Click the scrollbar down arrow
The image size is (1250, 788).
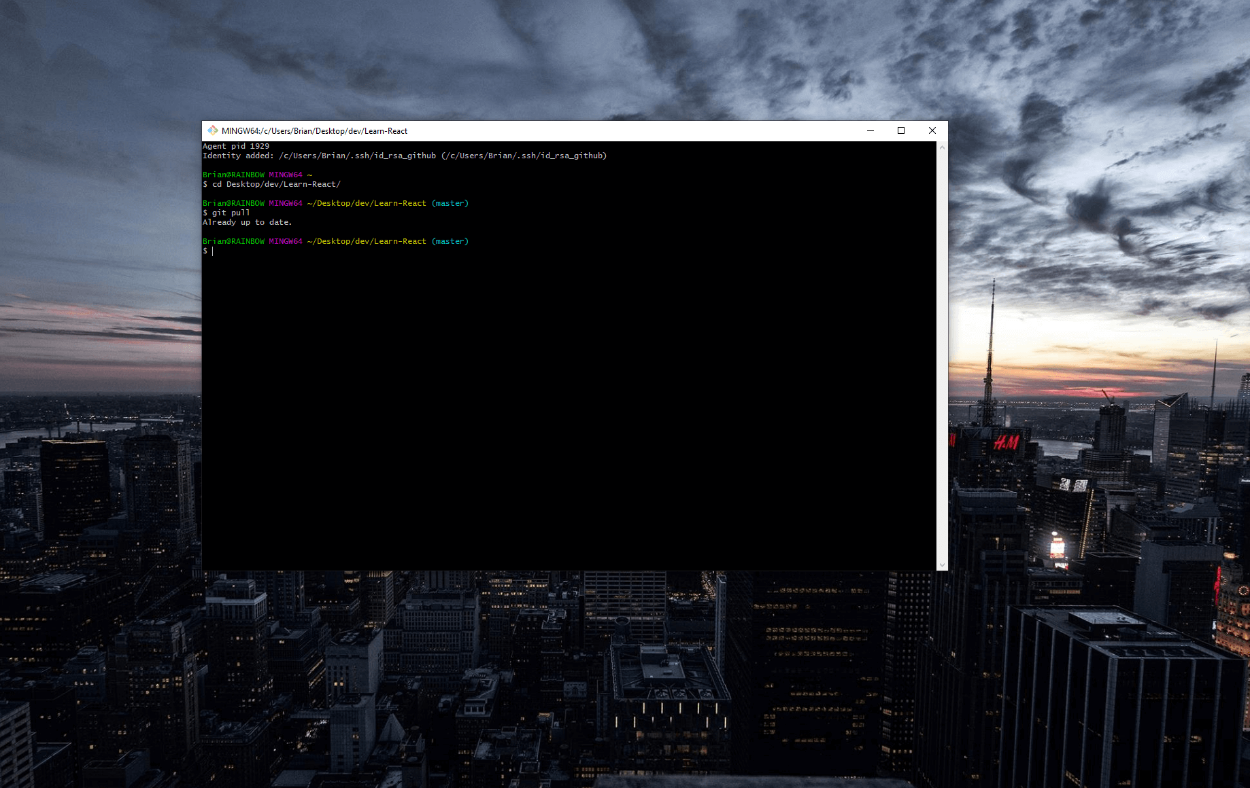point(942,565)
